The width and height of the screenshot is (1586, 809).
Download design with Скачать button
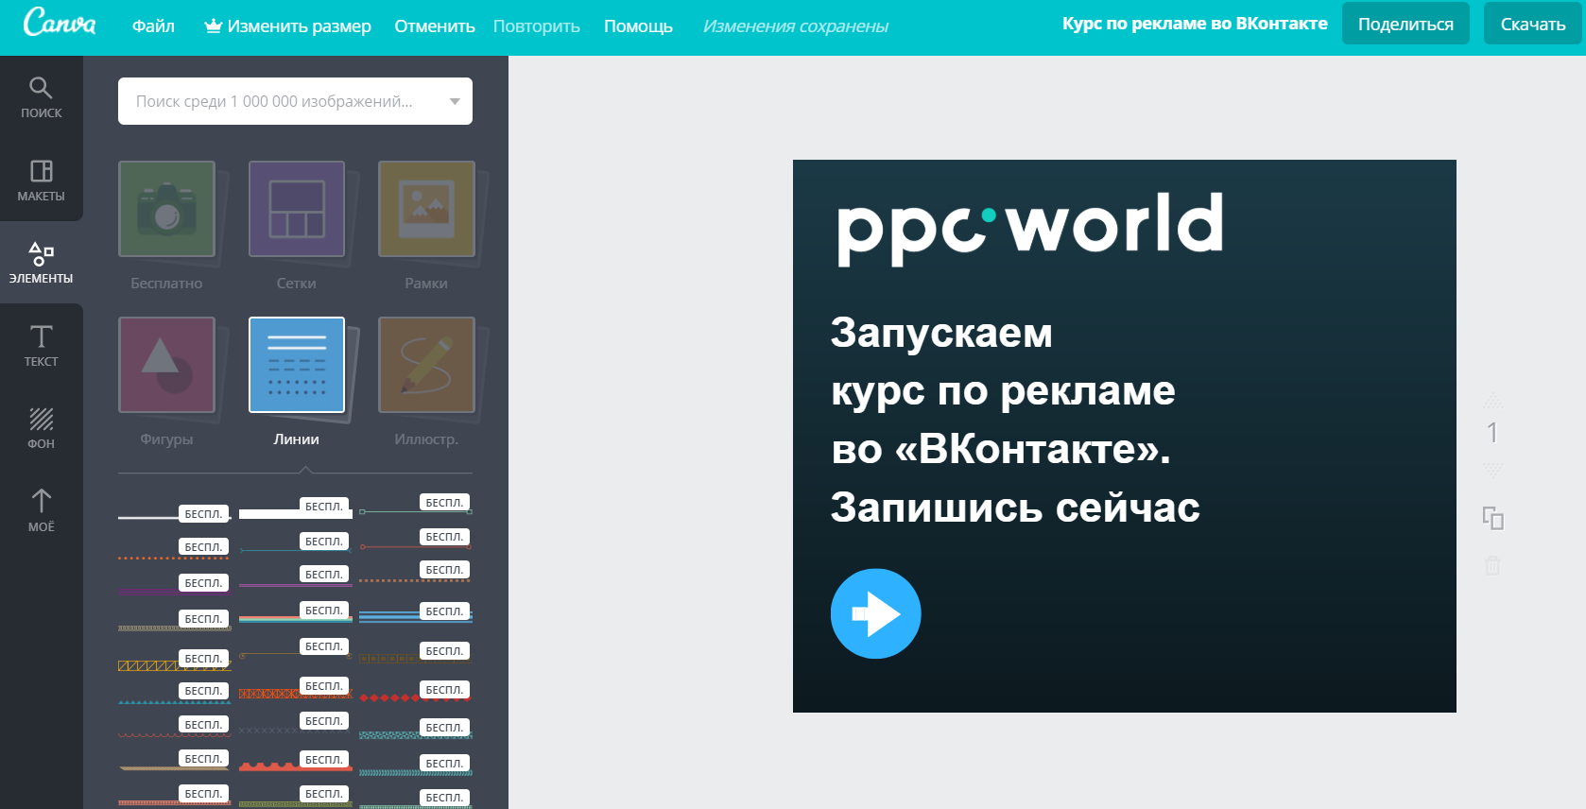1532,24
